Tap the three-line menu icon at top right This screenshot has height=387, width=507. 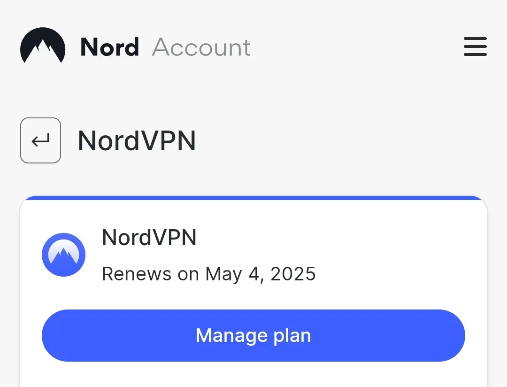pyautogui.click(x=475, y=46)
